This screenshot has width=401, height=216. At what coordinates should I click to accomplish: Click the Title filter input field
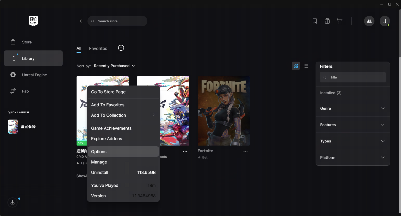(353, 77)
